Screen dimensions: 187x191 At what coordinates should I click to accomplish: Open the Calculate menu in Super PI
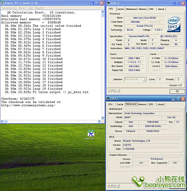point(9,8)
